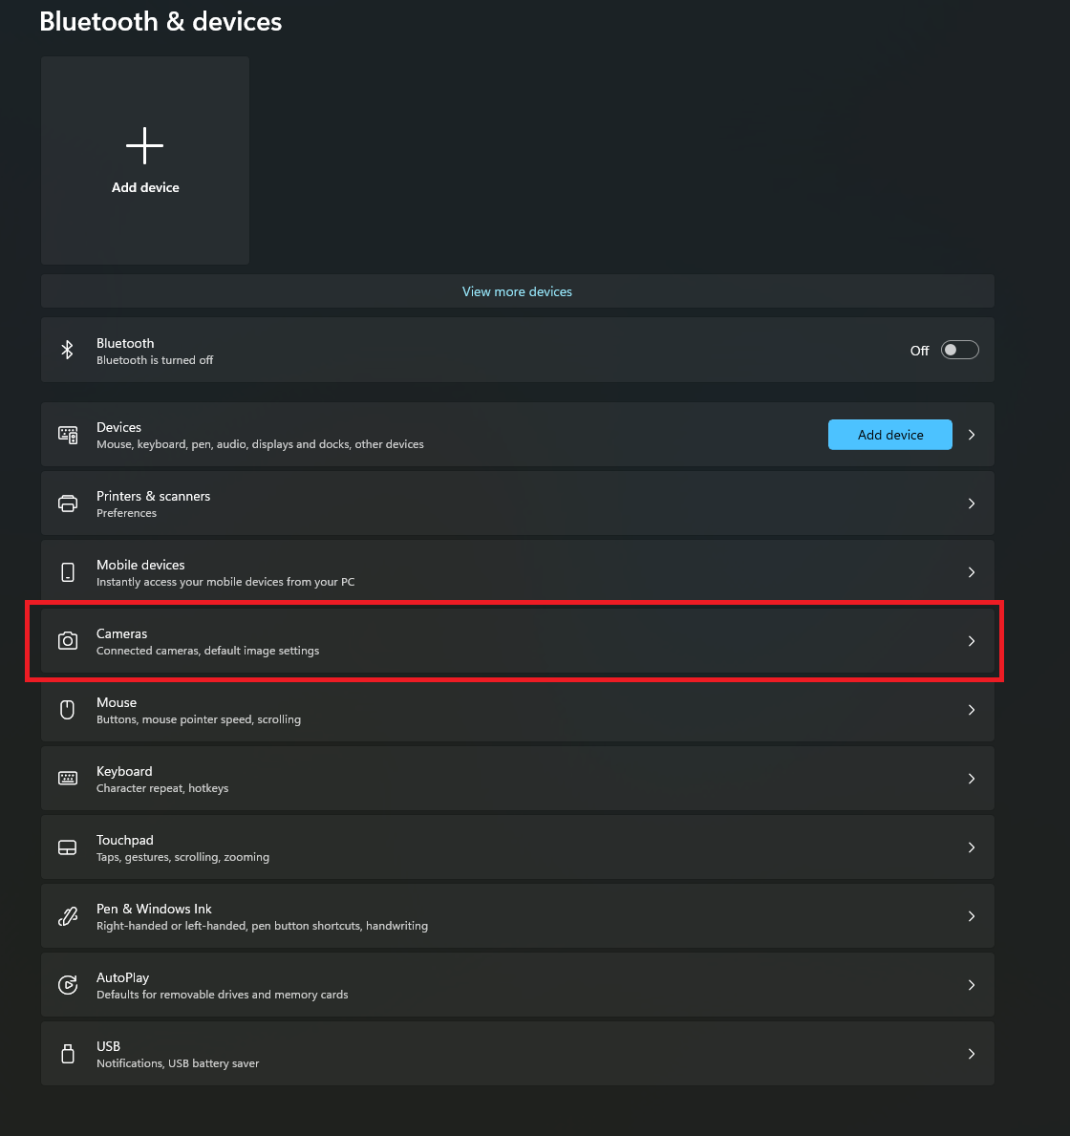Viewport: 1070px width, 1136px height.
Task: Click 'Notifications, USB battery saver' description
Action: tap(178, 1063)
